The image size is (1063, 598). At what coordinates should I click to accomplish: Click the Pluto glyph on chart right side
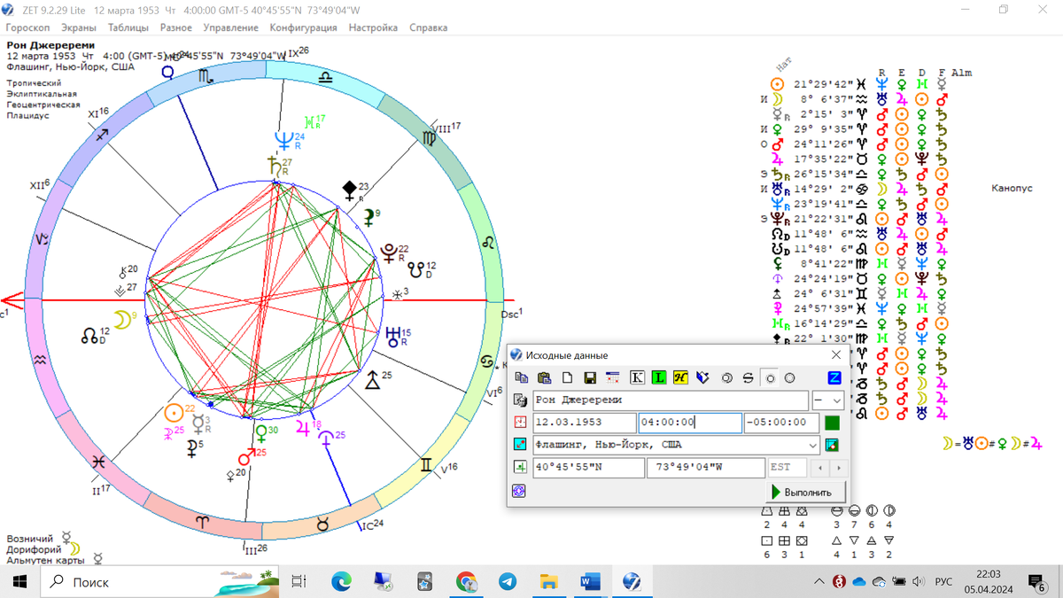[x=388, y=255]
